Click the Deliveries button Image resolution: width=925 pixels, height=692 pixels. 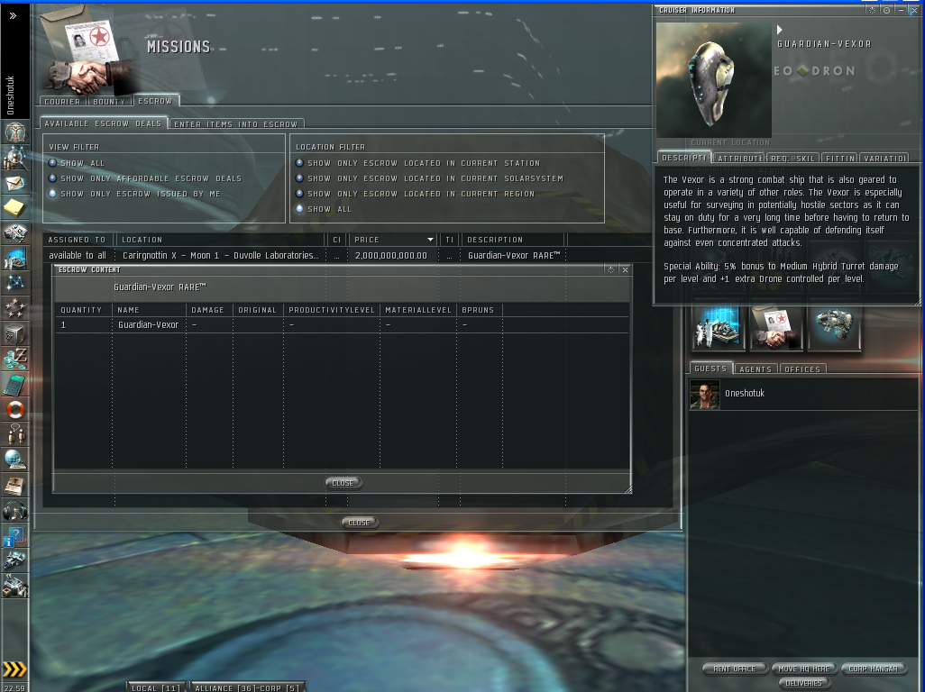(x=803, y=683)
